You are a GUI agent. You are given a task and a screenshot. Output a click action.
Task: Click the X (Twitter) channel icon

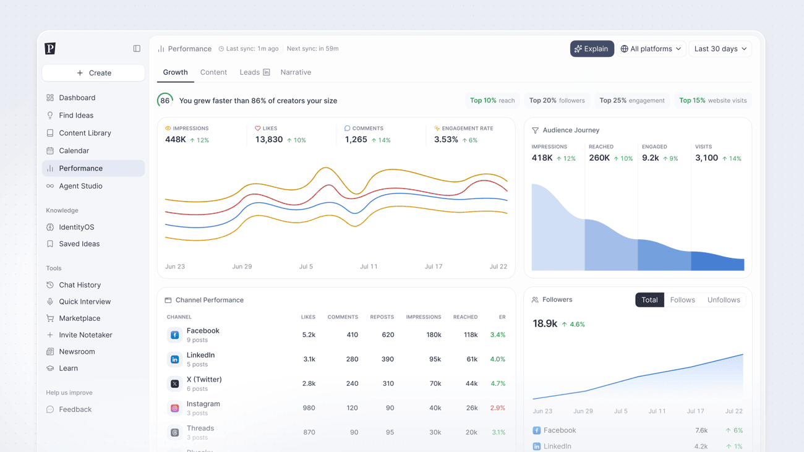(175, 384)
